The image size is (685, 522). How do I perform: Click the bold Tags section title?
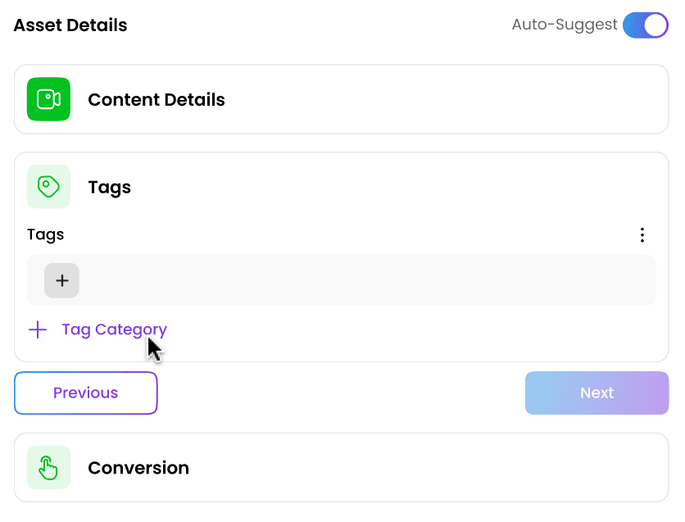pyautogui.click(x=109, y=187)
